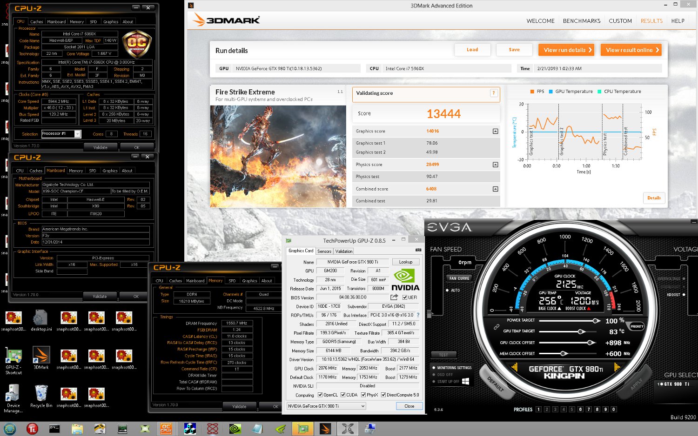Open the GPU selection dropdown in GPU-Z
The height and width of the screenshot is (436, 698).
coord(327,406)
